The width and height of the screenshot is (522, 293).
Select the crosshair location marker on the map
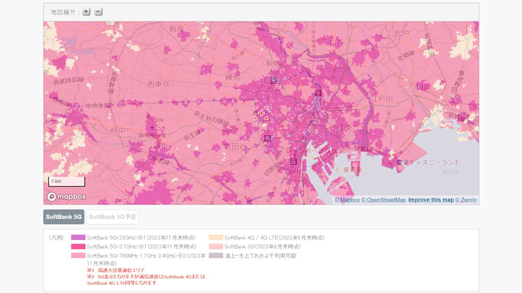click(x=261, y=113)
